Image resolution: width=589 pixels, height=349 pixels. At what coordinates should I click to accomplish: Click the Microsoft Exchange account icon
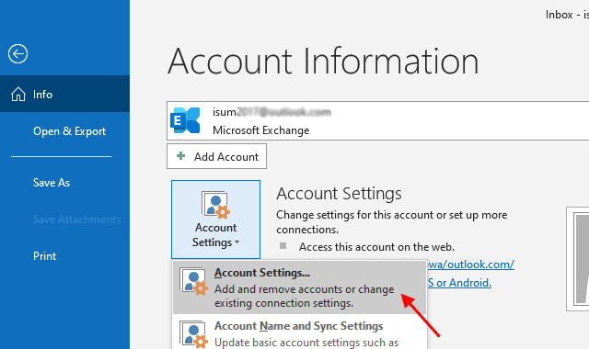coord(185,120)
